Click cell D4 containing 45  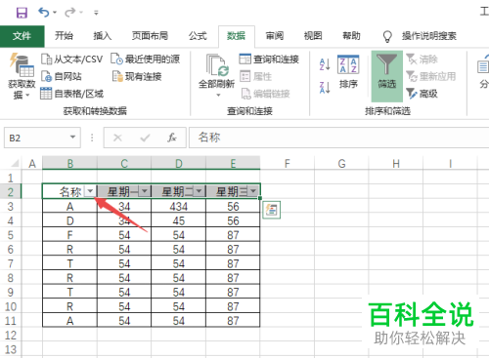click(x=179, y=220)
